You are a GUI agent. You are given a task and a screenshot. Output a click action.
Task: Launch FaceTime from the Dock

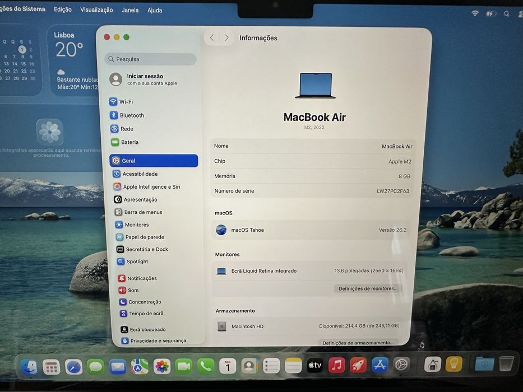(184, 367)
